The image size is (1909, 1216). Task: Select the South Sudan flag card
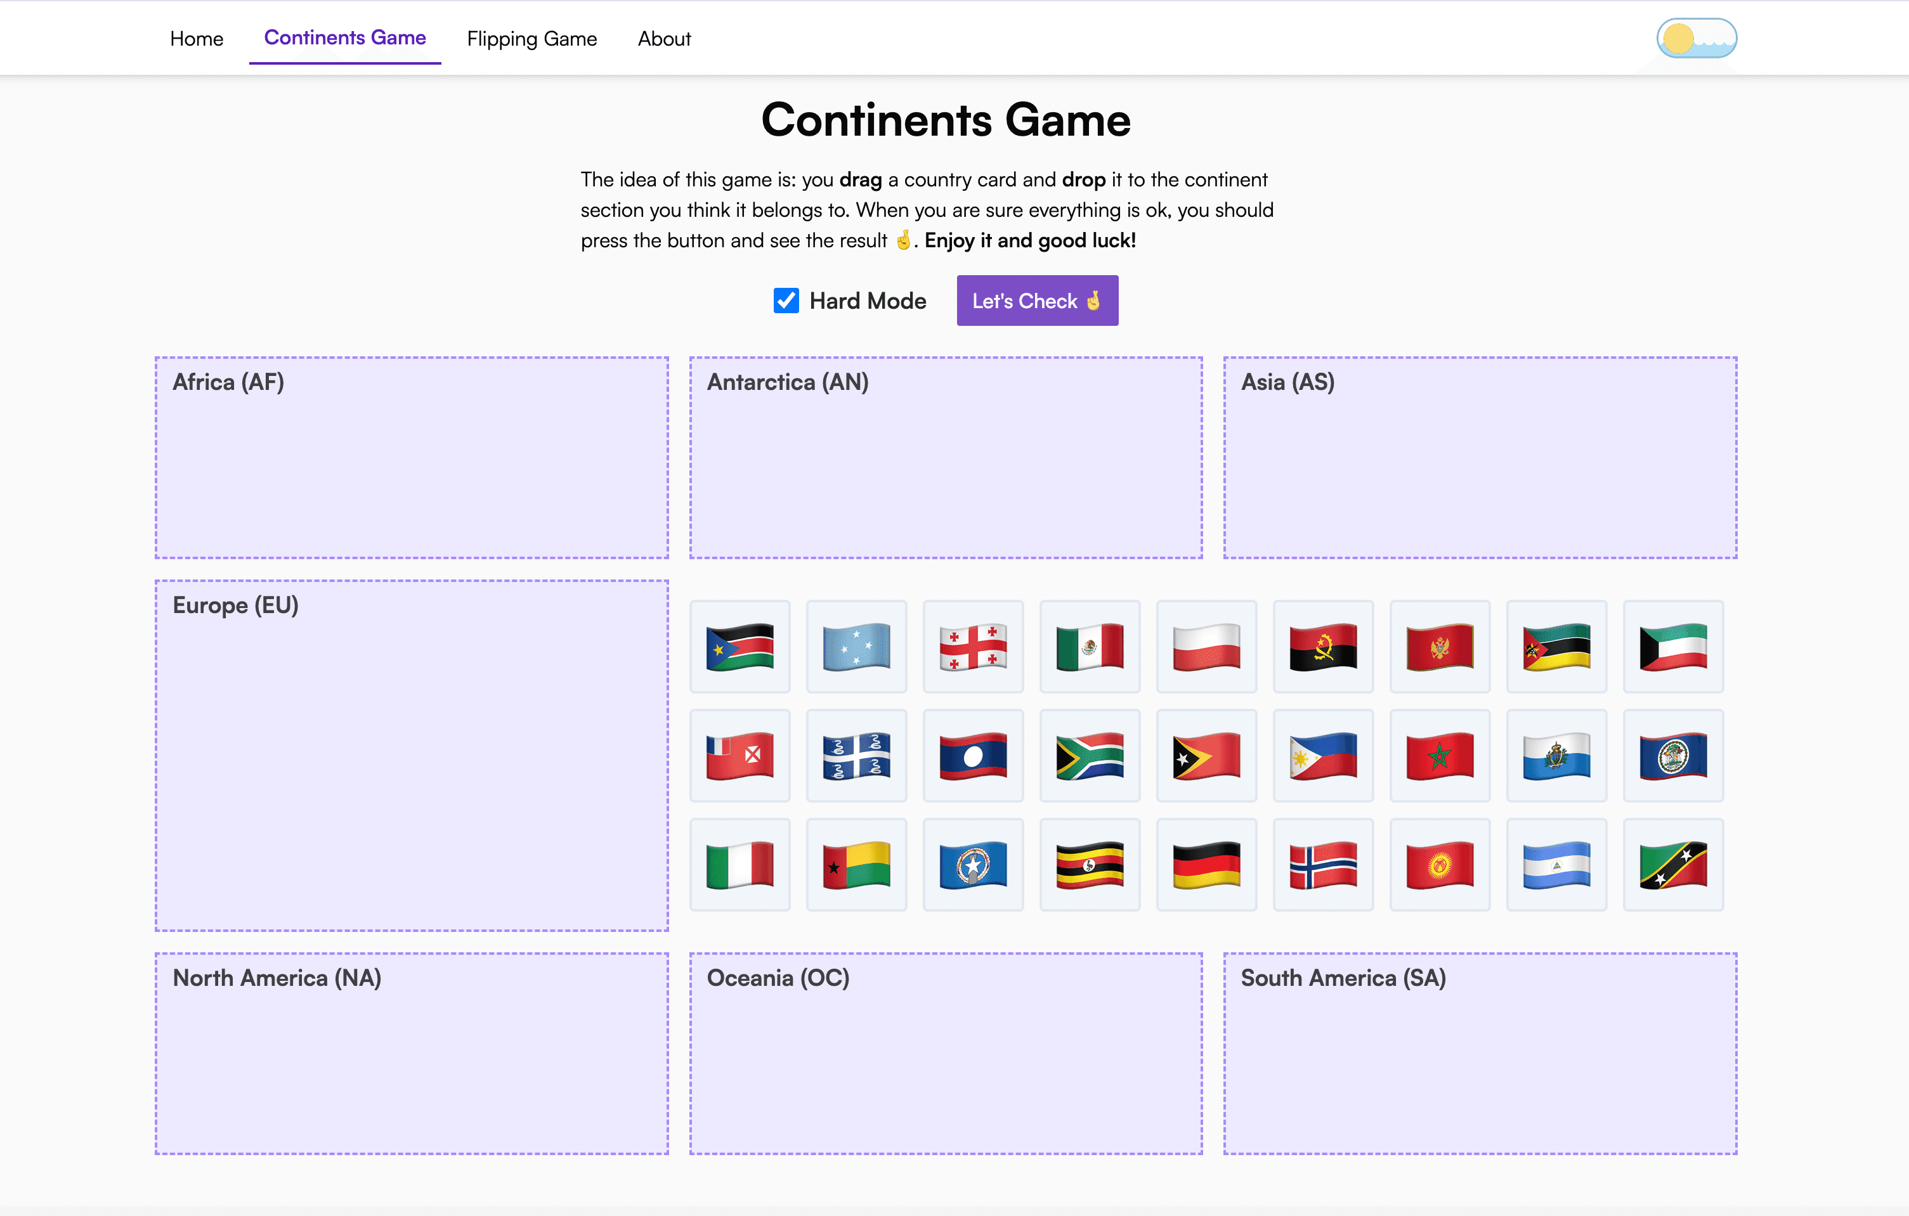pos(739,647)
